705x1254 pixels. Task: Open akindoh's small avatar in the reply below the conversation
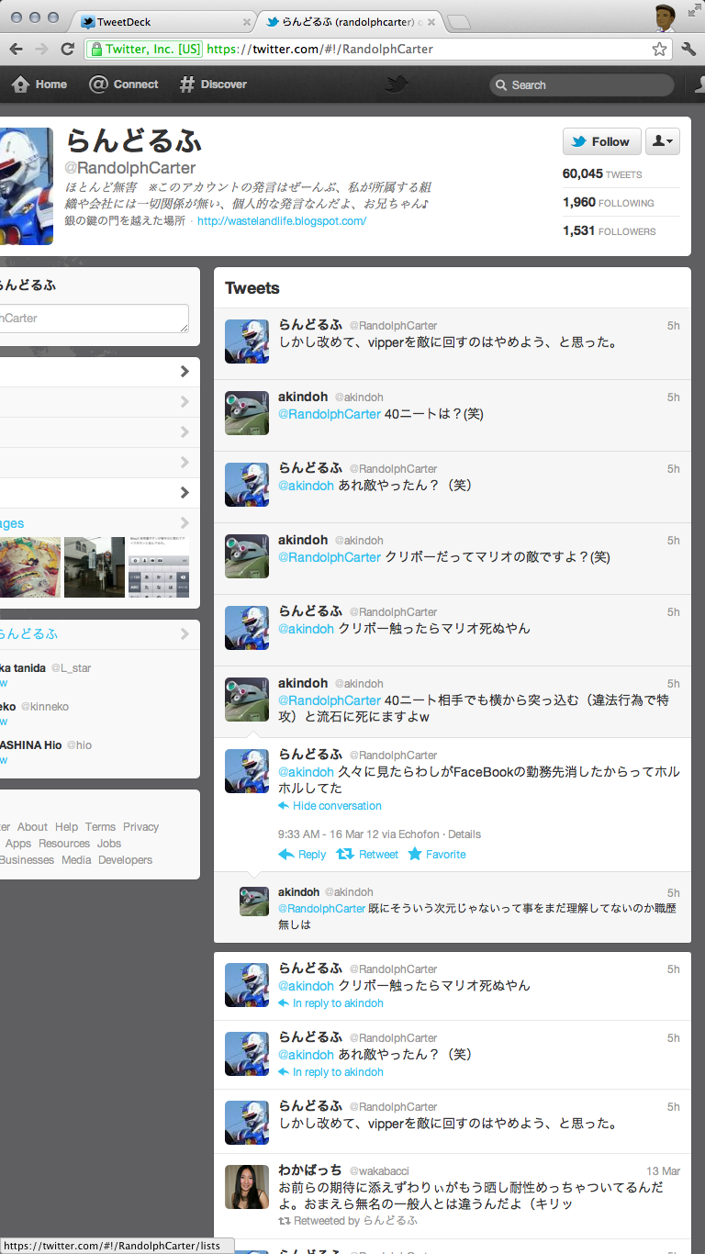254,901
